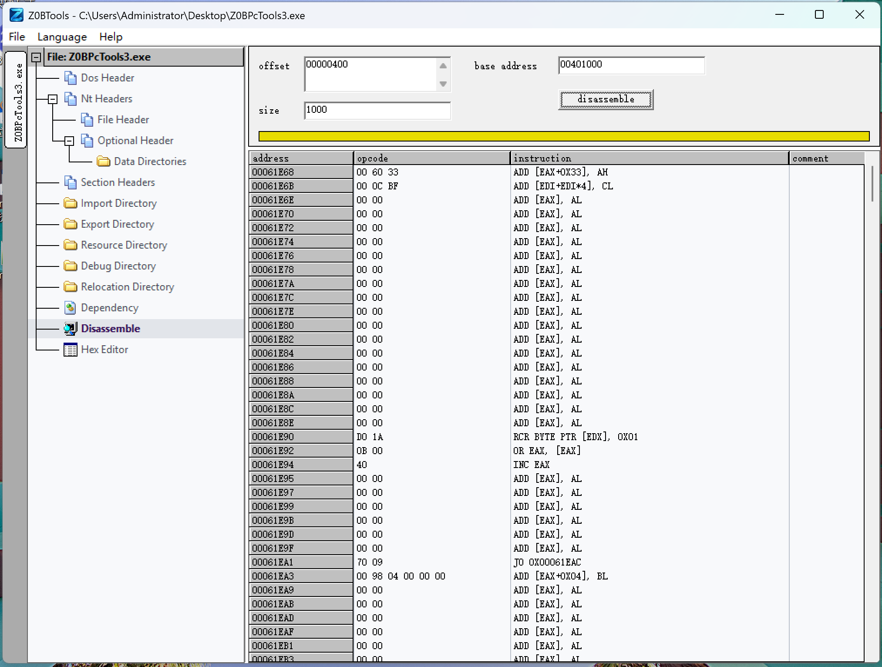Image resolution: width=882 pixels, height=667 pixels.
Task: Select address cell 00061E90
Action: pyautogui.click(x=301, y=437)
